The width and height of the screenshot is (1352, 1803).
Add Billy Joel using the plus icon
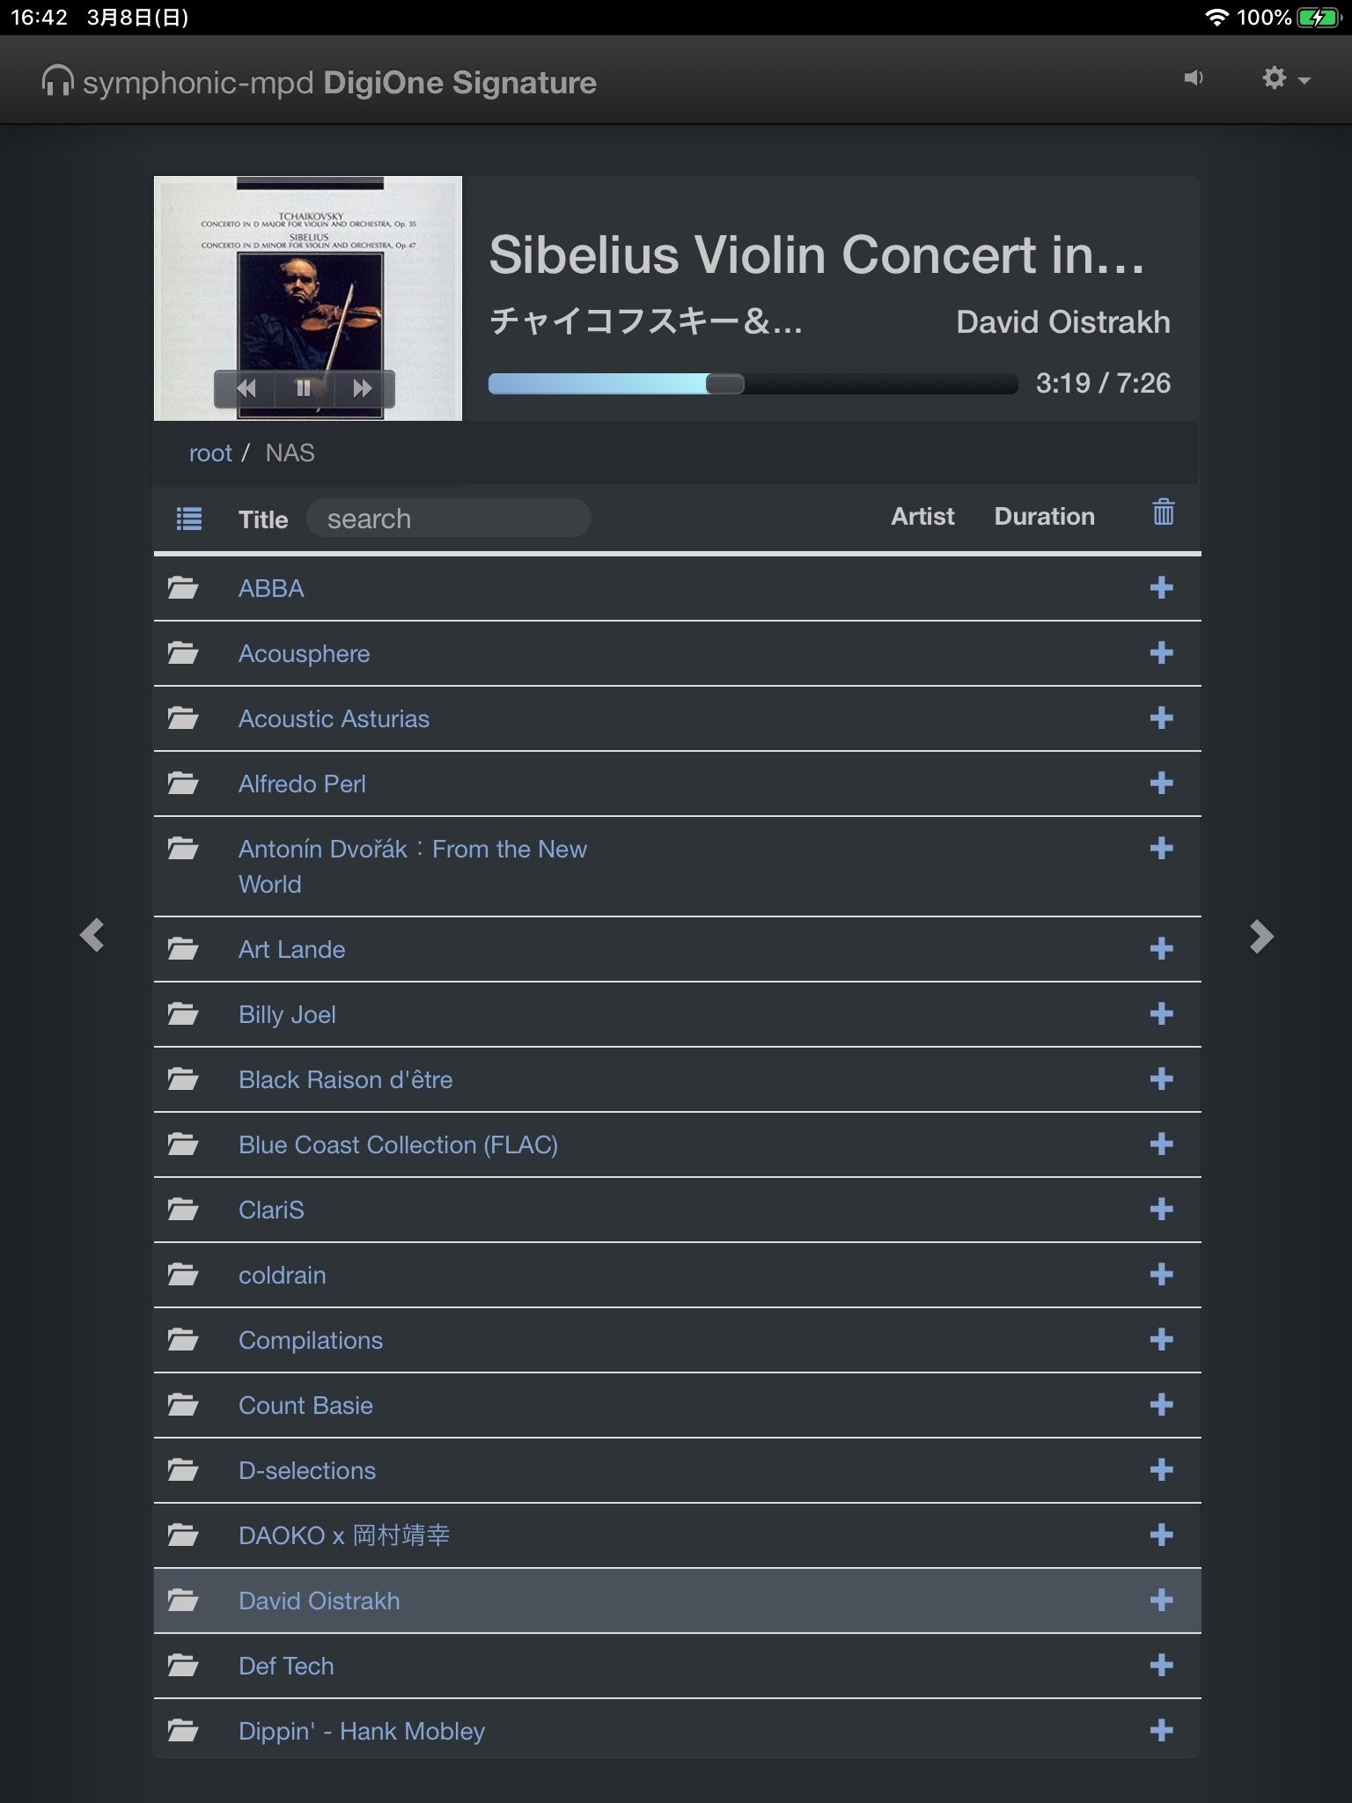point(1161,1013)
